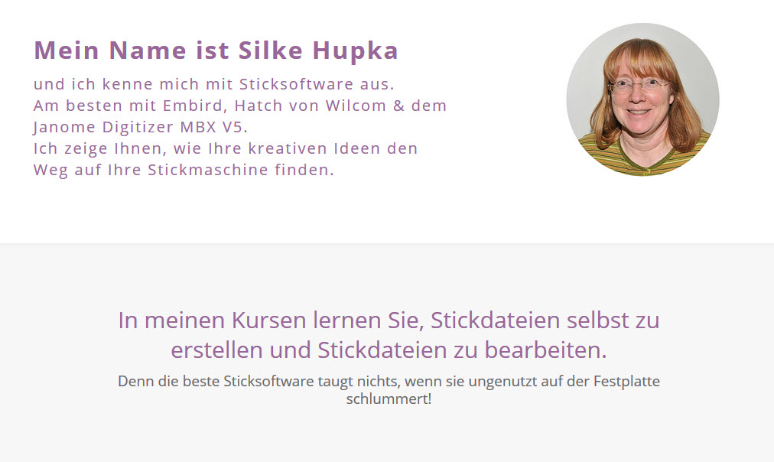Click the heading 'Mein Name ist Silke Hupka'
This screenshot has width=774, height=462.
coord(216,50)
